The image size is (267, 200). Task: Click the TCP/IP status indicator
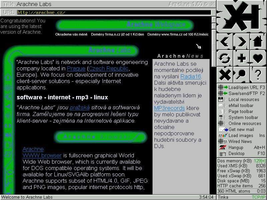pyautogui.click(x=258, y=197)
